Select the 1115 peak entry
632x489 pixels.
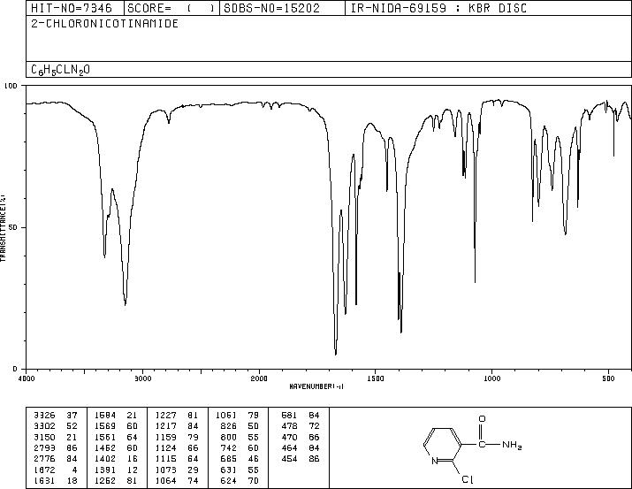(x=177, y=459)
